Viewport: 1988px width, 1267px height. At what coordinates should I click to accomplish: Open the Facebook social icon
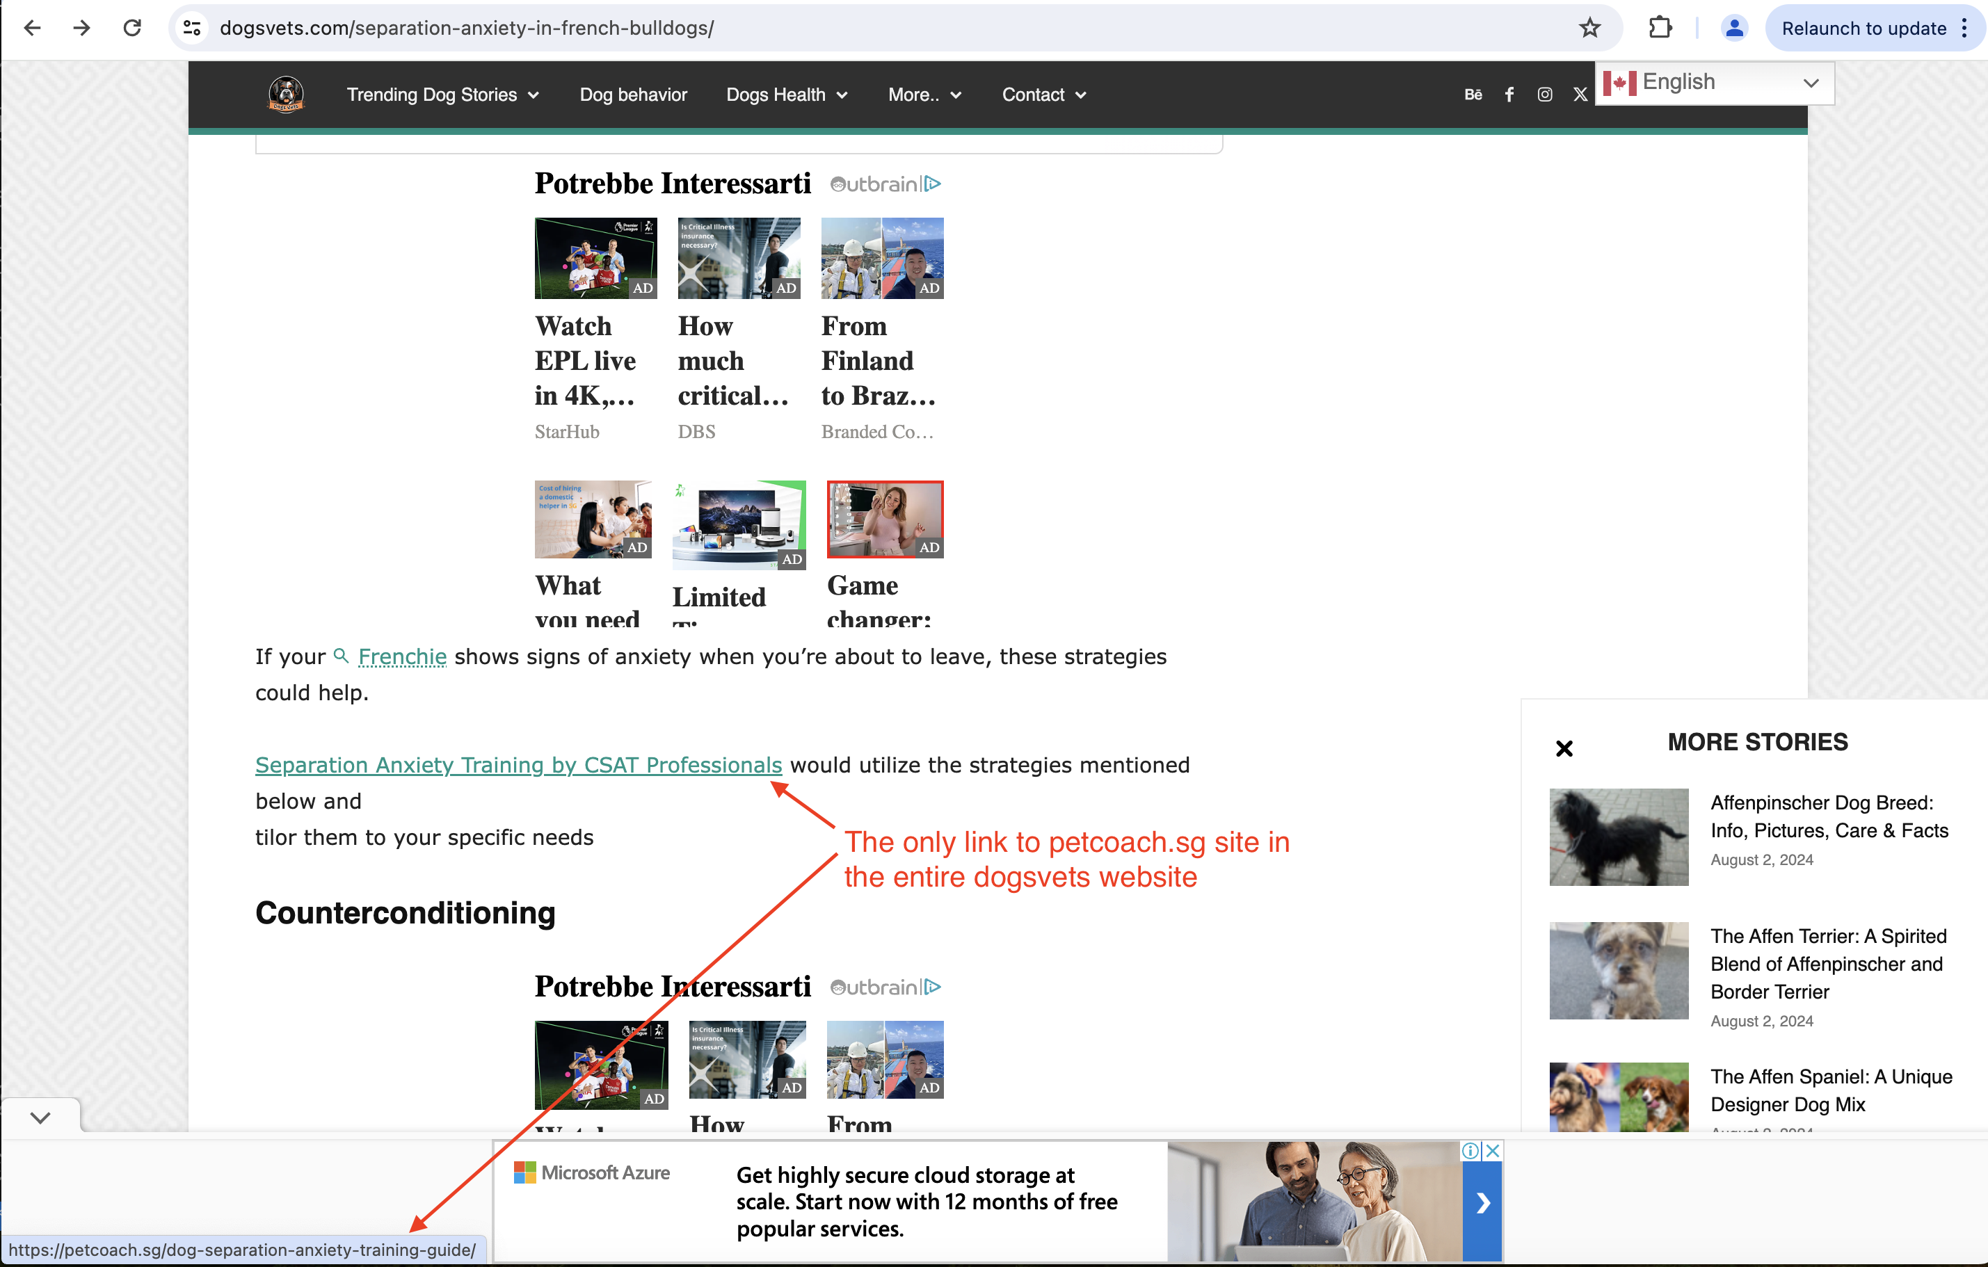[x=1509, y=95]
